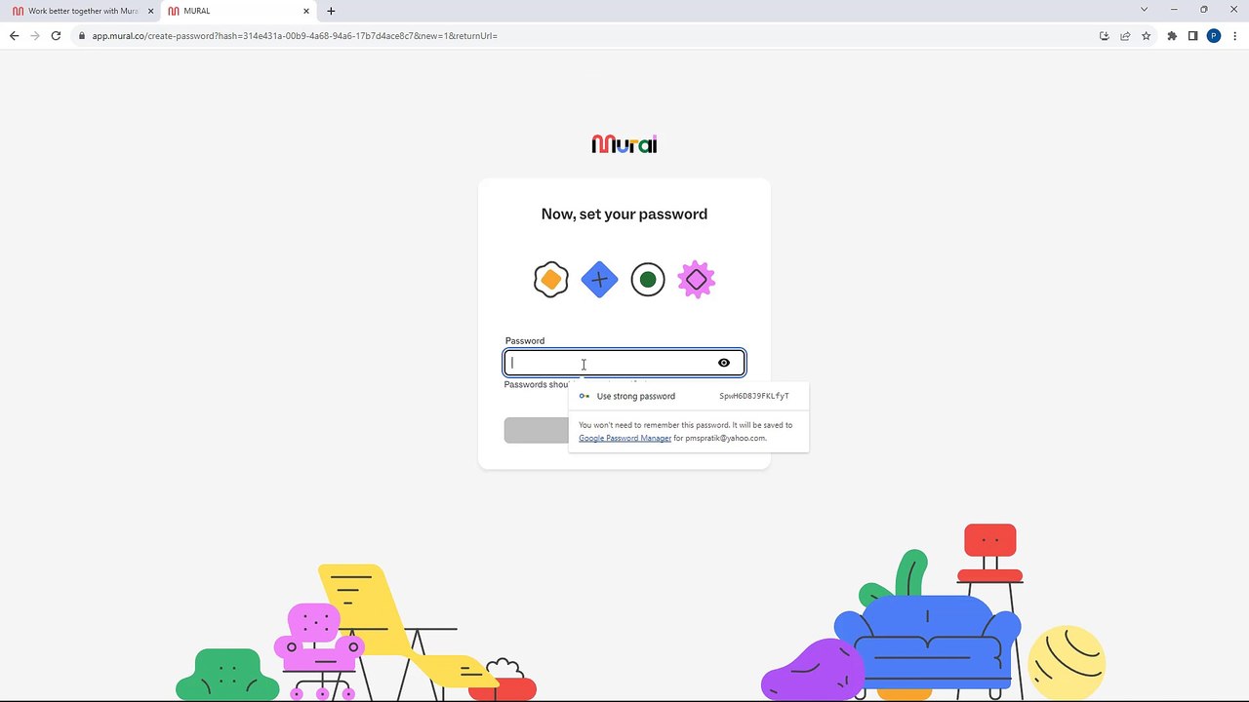The width and height of the screenshot is (1249, 702).
Task: Share this page icon
Action: [x=1125, y=36]
